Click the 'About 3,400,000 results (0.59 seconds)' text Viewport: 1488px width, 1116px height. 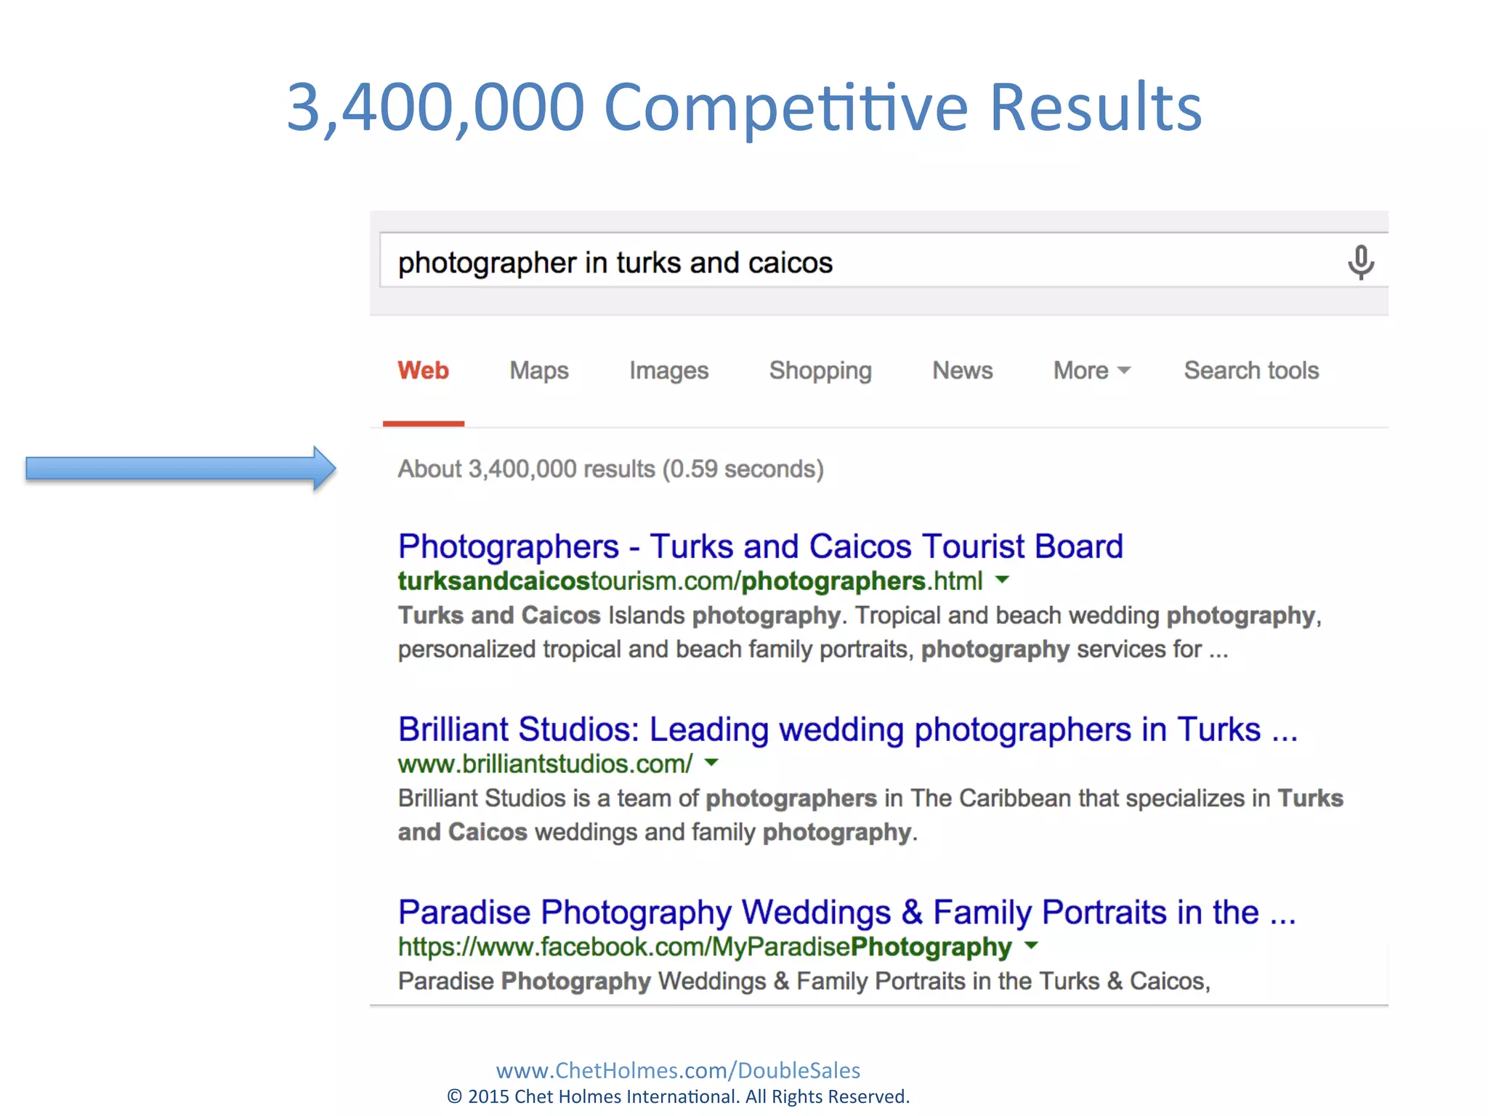tap(610, 469)
